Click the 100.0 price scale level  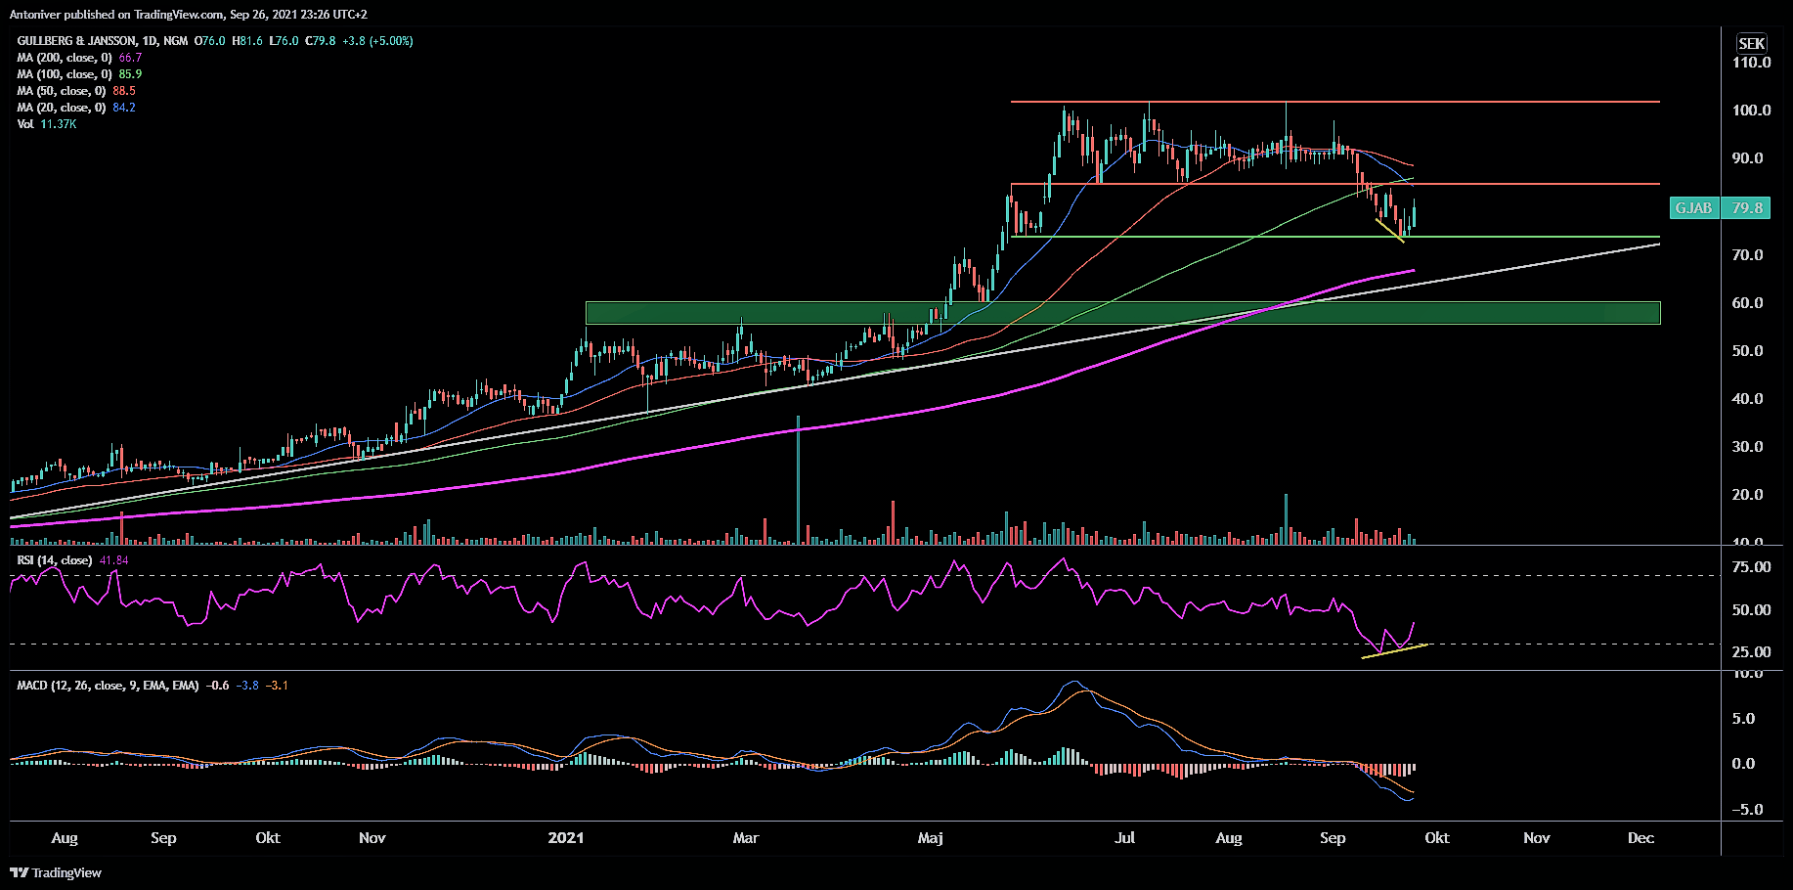tap(1751, 111)
